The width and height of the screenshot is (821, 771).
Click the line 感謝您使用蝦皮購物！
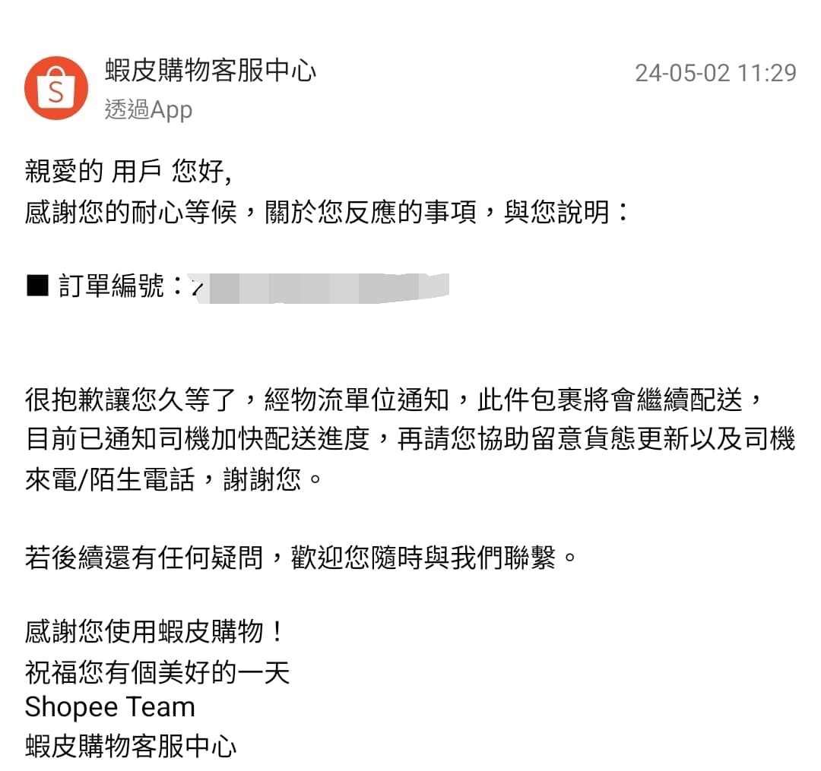155,631
